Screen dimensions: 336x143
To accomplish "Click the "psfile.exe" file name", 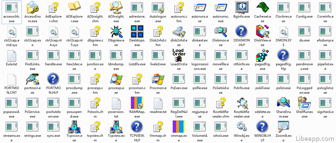I will (200, 88).
